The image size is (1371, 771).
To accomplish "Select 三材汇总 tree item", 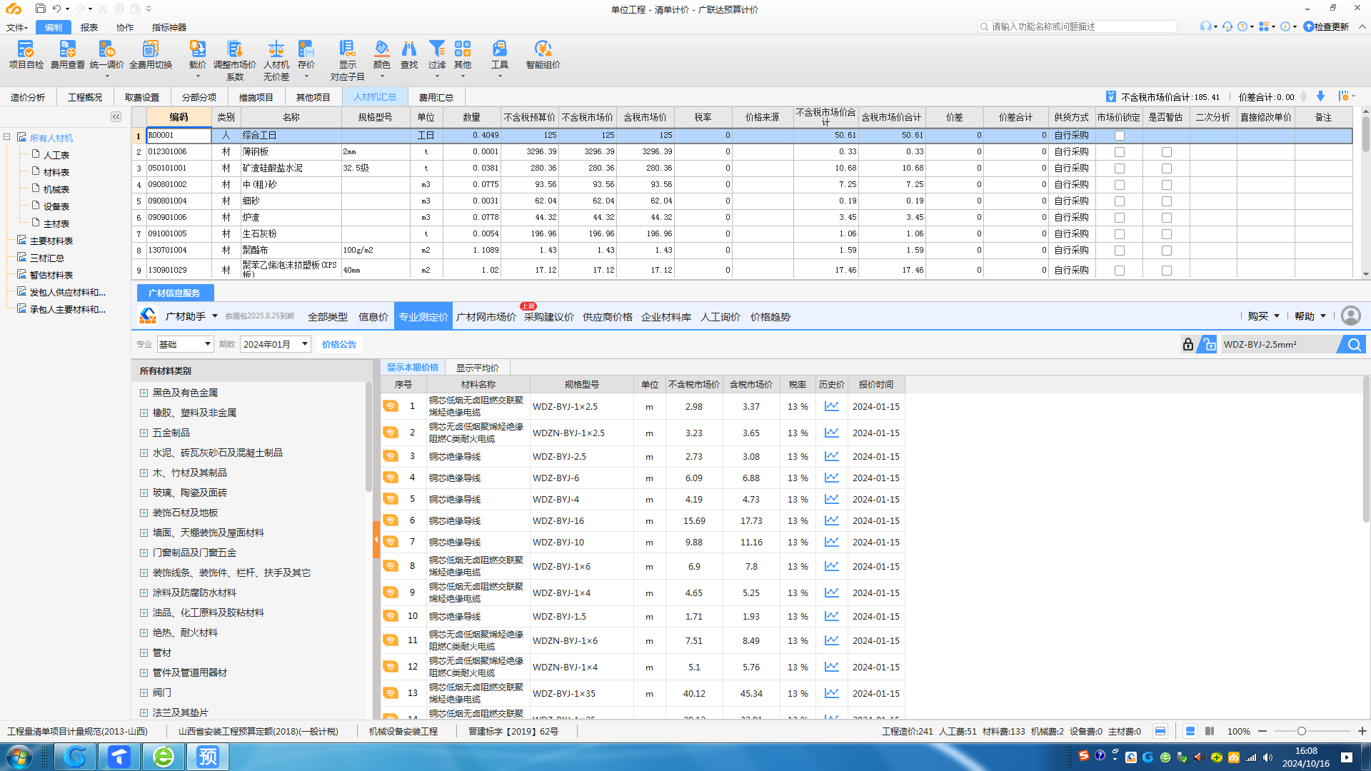I will tap(46, 258).
